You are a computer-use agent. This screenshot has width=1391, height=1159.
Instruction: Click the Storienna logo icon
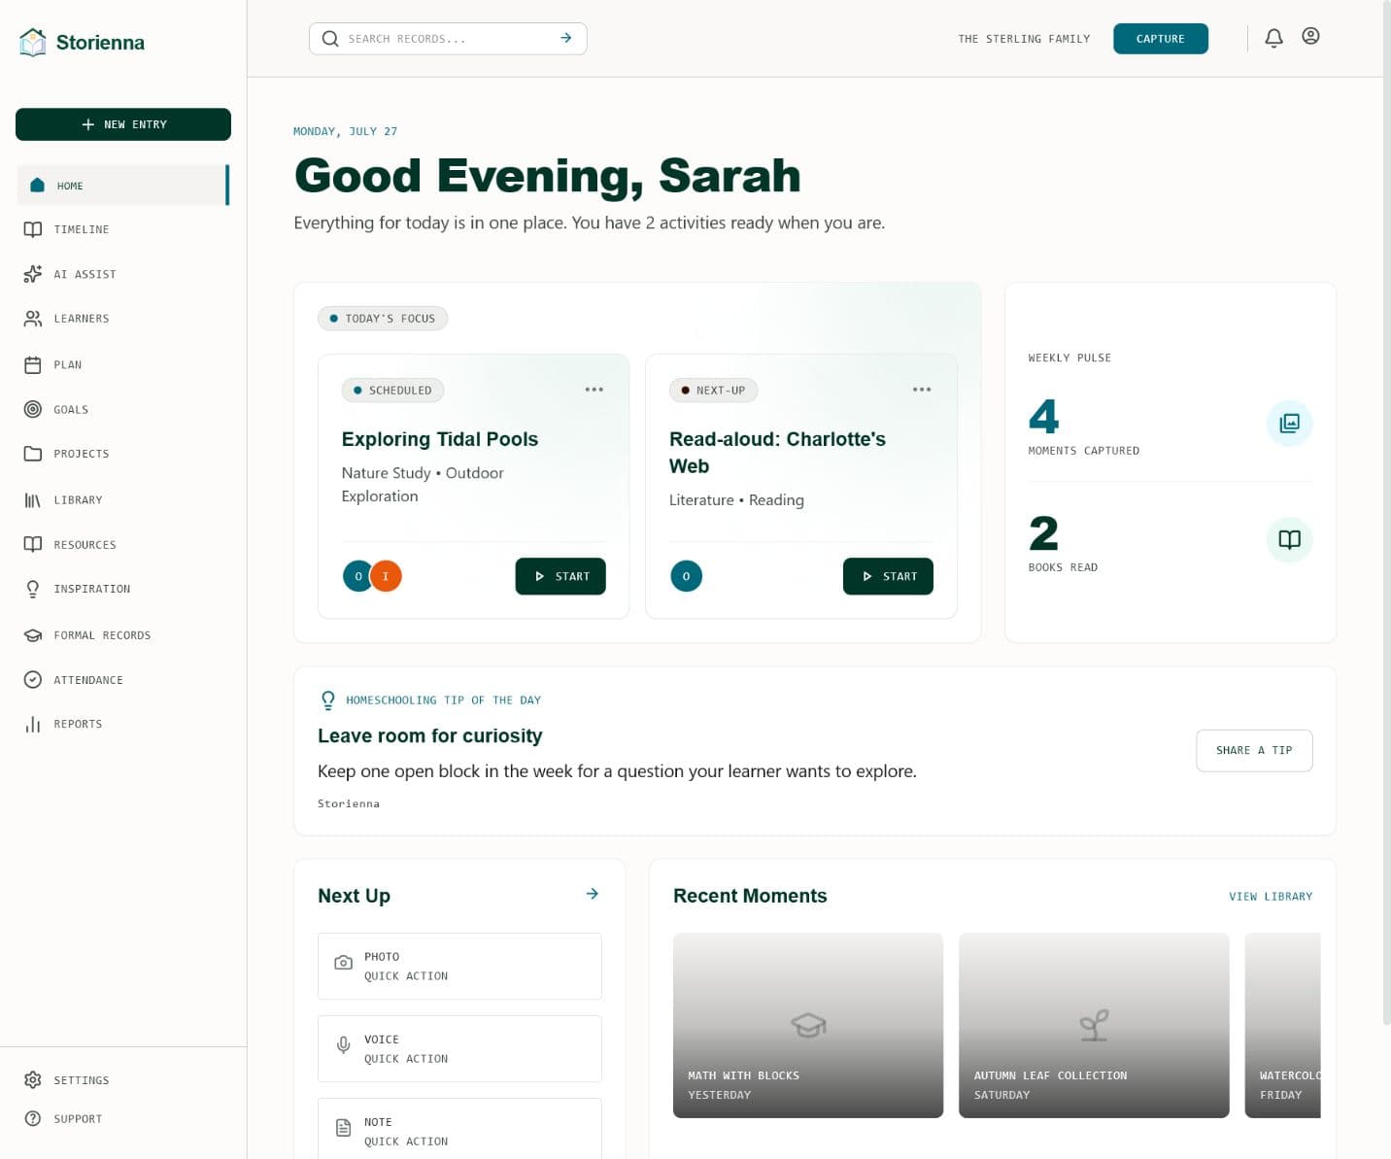(x=33, y=42)
